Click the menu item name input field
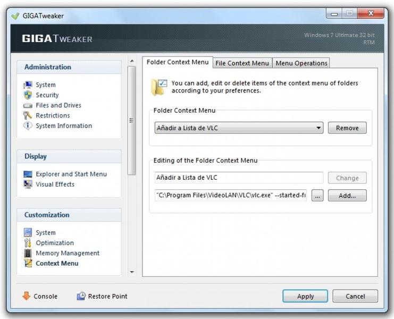Image resolution: width=394 pixels, height=319 pixels. click(239, 178)
